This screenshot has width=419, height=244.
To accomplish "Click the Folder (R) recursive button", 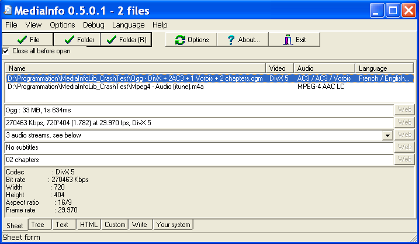I will click(126, 40).
